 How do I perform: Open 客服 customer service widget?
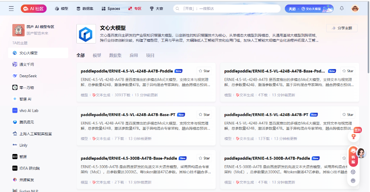tap(353, 156)
